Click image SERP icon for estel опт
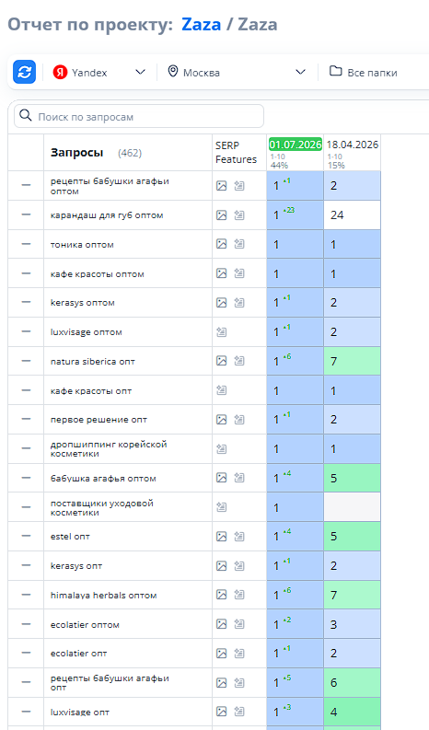 (x=221, y=537)
